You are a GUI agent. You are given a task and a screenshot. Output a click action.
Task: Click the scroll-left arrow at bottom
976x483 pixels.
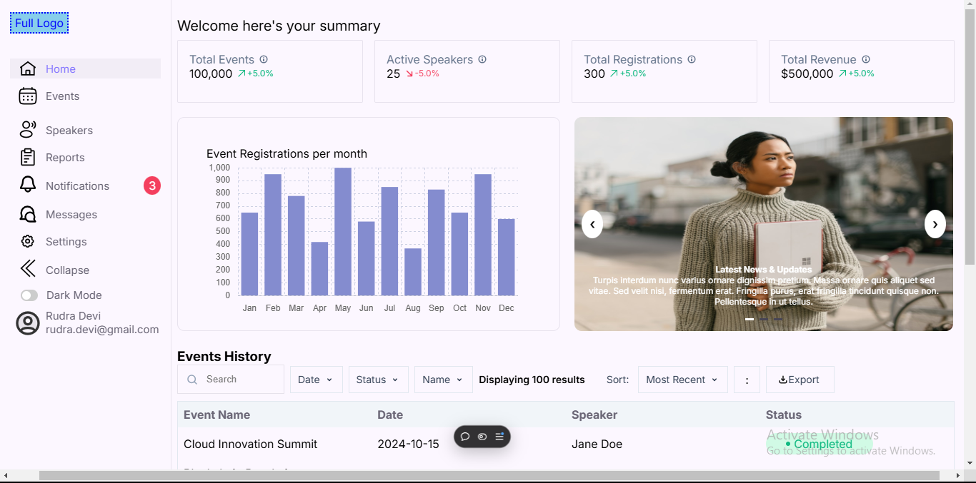(6, 475)
